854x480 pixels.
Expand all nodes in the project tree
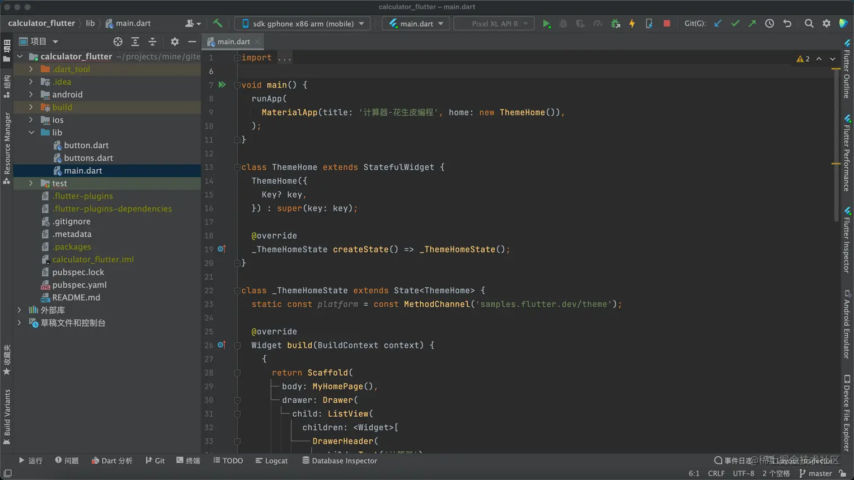click(x=135, y=42)
